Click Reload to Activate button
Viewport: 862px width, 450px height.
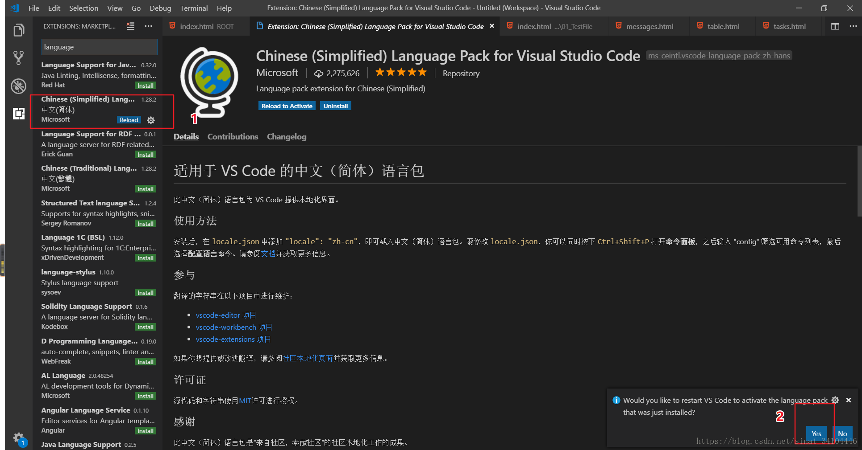click(287, 106)
